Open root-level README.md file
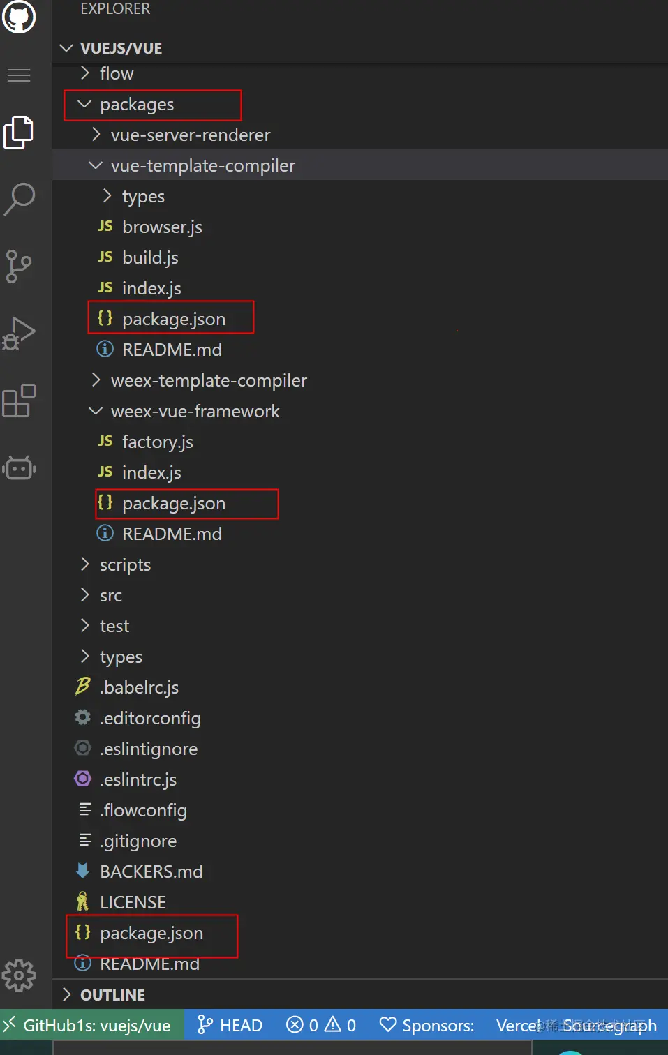 point(360,964)
